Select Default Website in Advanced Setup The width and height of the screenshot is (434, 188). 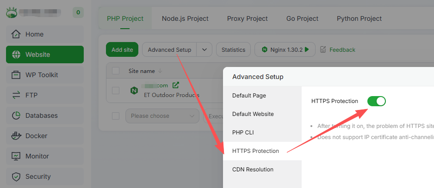(262, 114)
